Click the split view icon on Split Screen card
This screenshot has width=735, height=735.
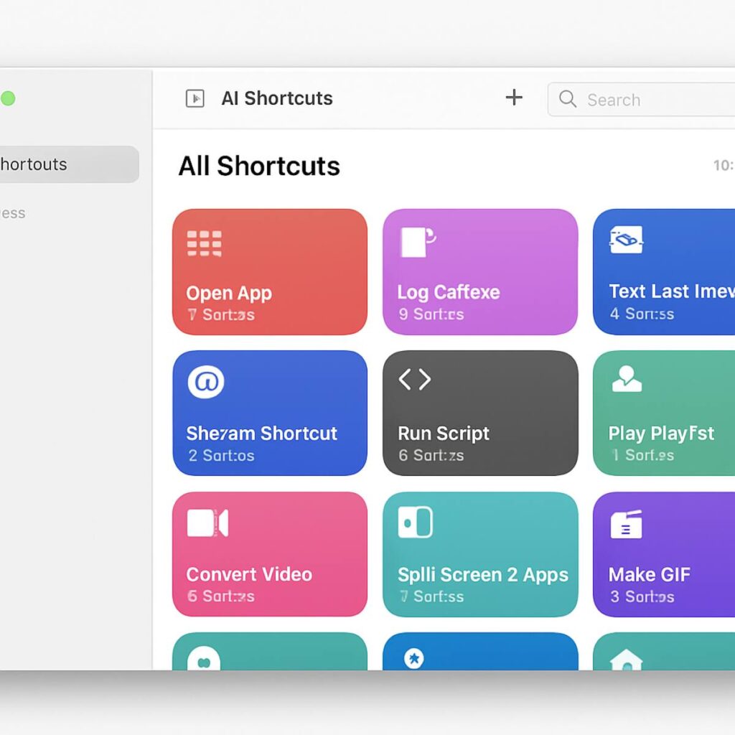pos(416,522)
